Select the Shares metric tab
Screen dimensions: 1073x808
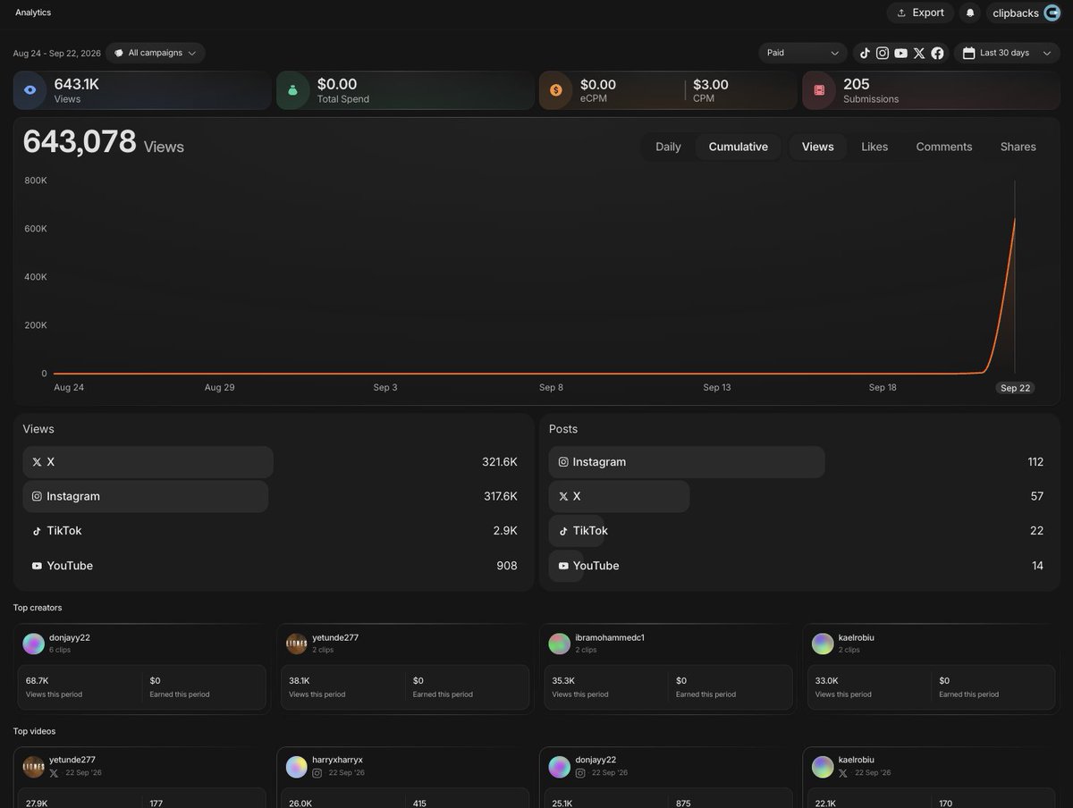(x=1018, y=147)
